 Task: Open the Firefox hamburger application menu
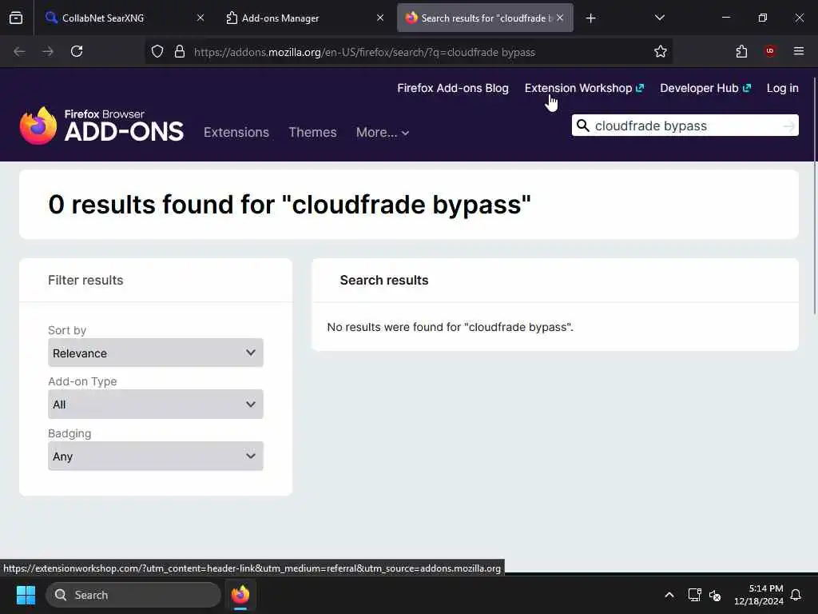coord(799,51)
